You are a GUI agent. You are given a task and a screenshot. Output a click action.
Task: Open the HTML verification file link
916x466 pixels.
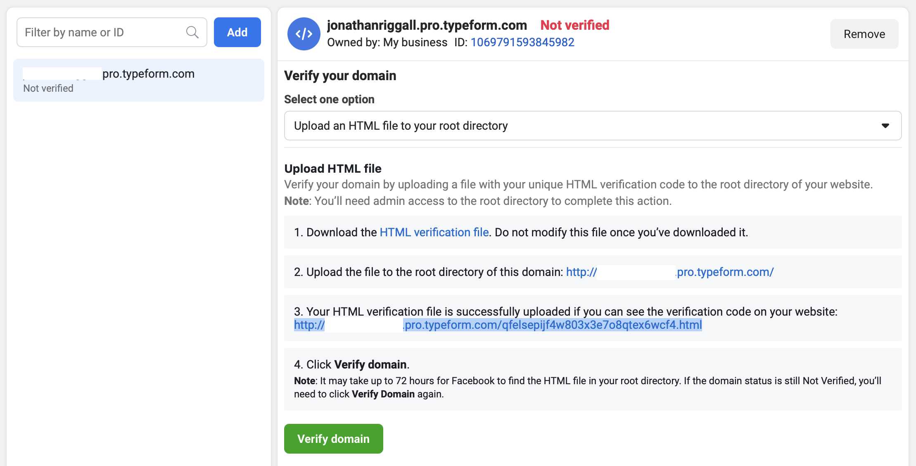tap(434, 232)
